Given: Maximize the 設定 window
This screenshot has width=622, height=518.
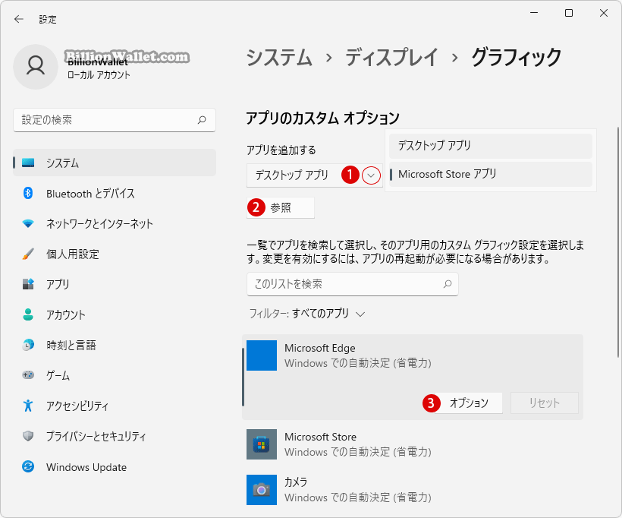Looking at the screenshot, I should pyautogui.click(x=569, y=13).
